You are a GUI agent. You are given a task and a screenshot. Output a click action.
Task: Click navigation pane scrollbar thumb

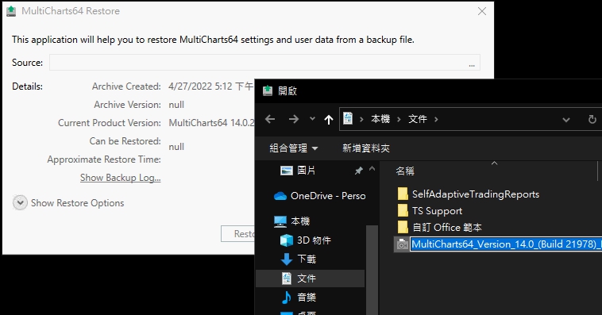coord(371,269)
